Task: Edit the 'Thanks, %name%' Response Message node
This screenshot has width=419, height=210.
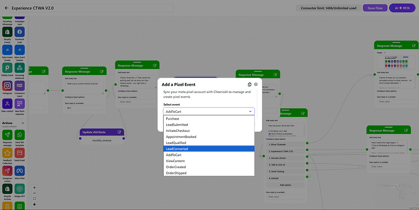Action: click(x=155, y=65)
